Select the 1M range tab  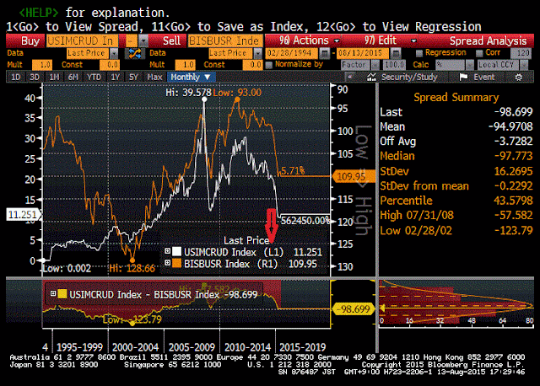pos(54,77)
